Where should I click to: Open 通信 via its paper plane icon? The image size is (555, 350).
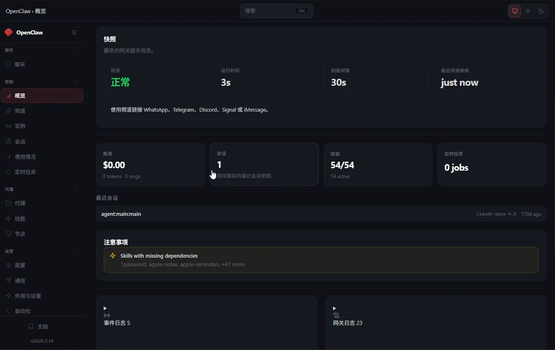[8, 281]
